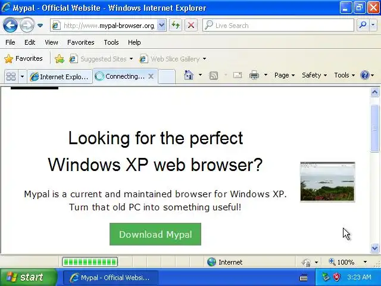
Task: Click the Read Mail envelope icon
Action: coord(238,75)
